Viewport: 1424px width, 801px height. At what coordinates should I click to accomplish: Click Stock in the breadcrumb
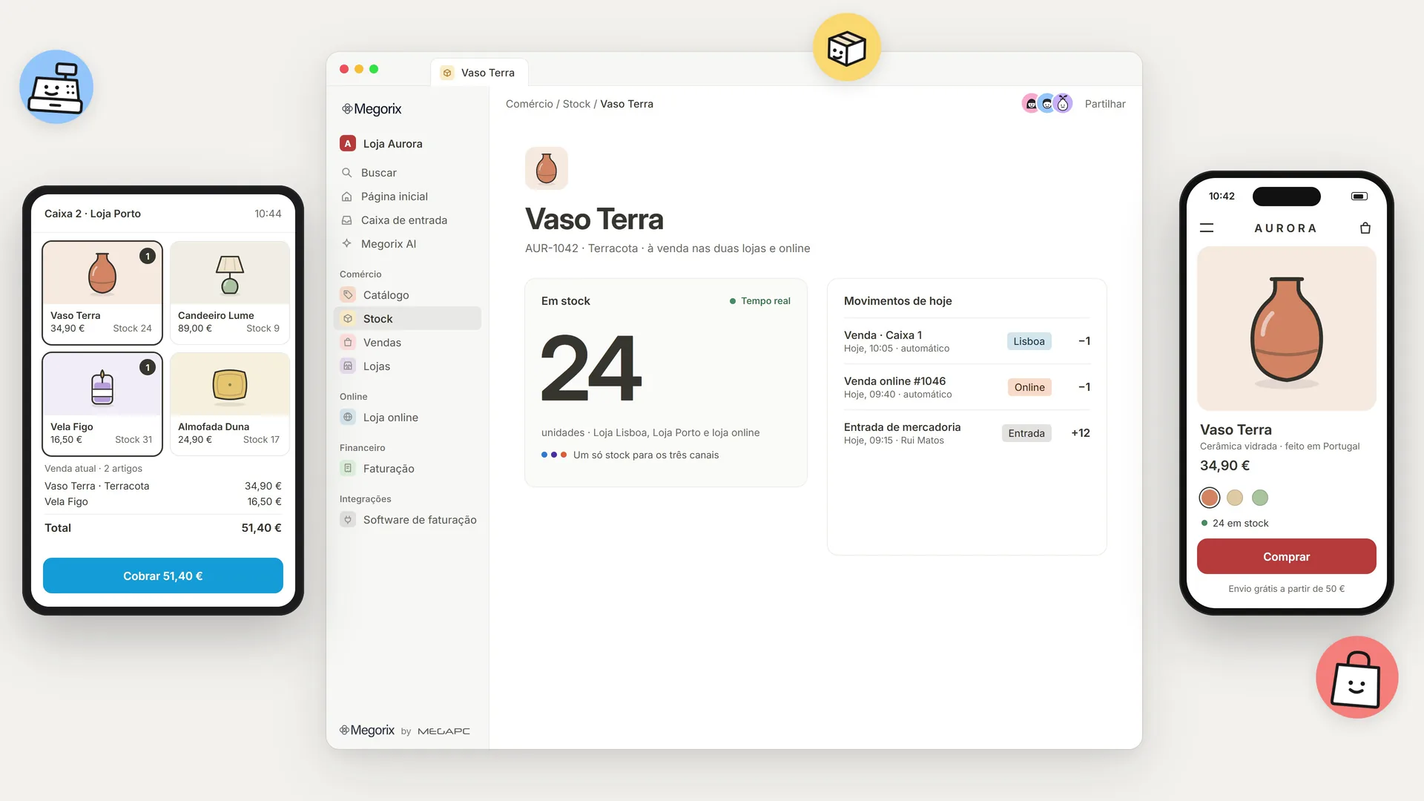click(576, 104)
